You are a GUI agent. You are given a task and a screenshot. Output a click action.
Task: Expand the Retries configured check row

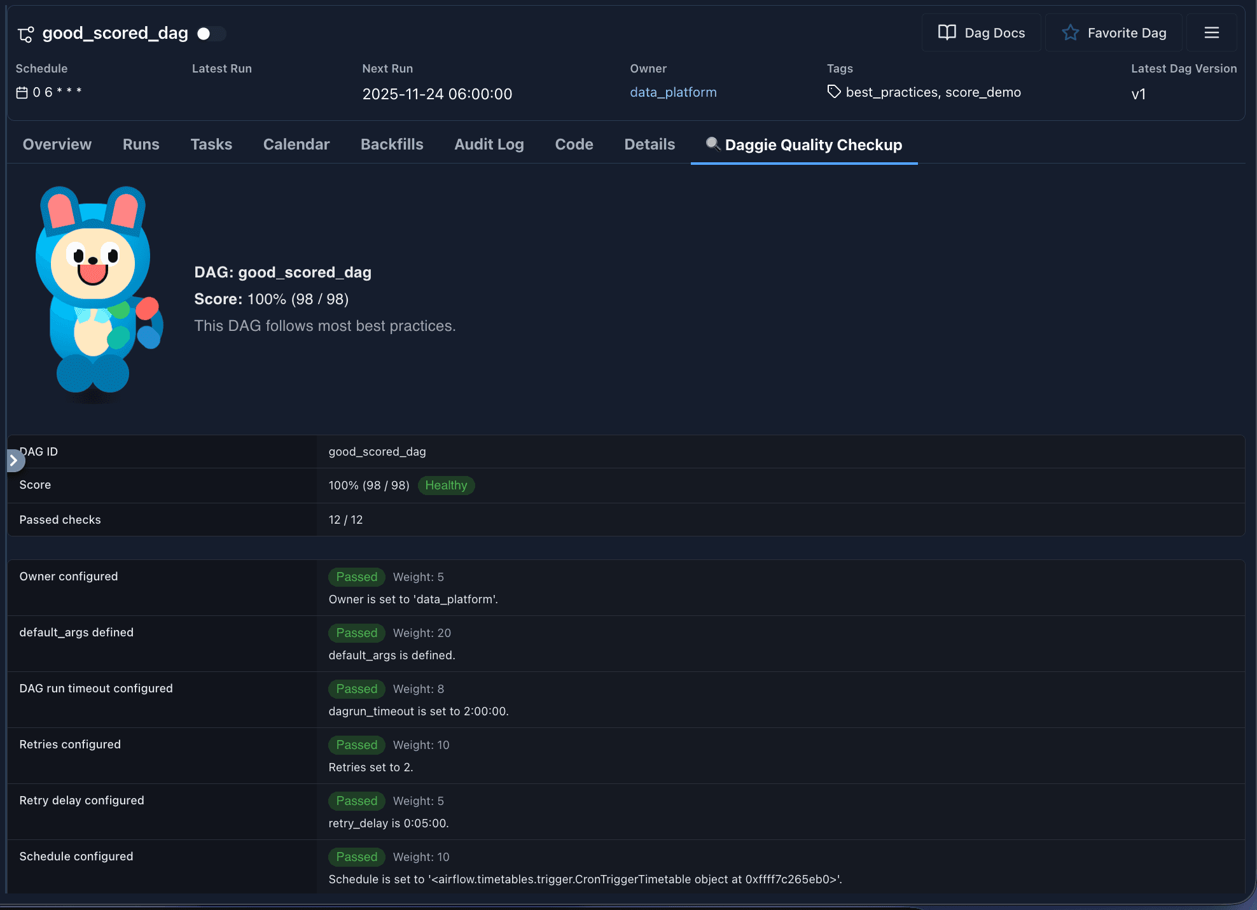click(70, 745)
